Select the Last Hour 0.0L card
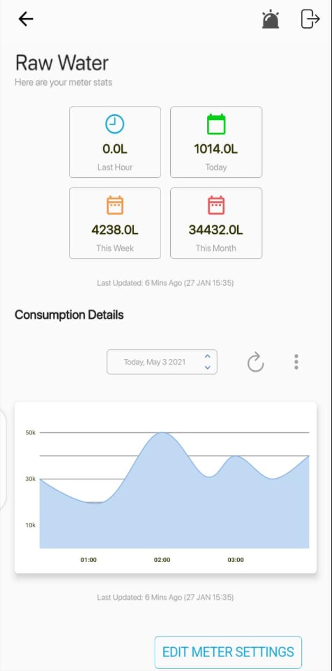 pyautogui.click(x=115, y=142)
